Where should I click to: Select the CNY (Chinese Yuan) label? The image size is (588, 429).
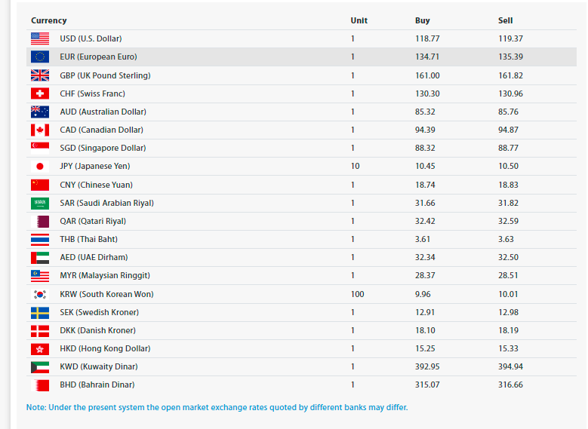pyautogui.click(x=96, y=185)
